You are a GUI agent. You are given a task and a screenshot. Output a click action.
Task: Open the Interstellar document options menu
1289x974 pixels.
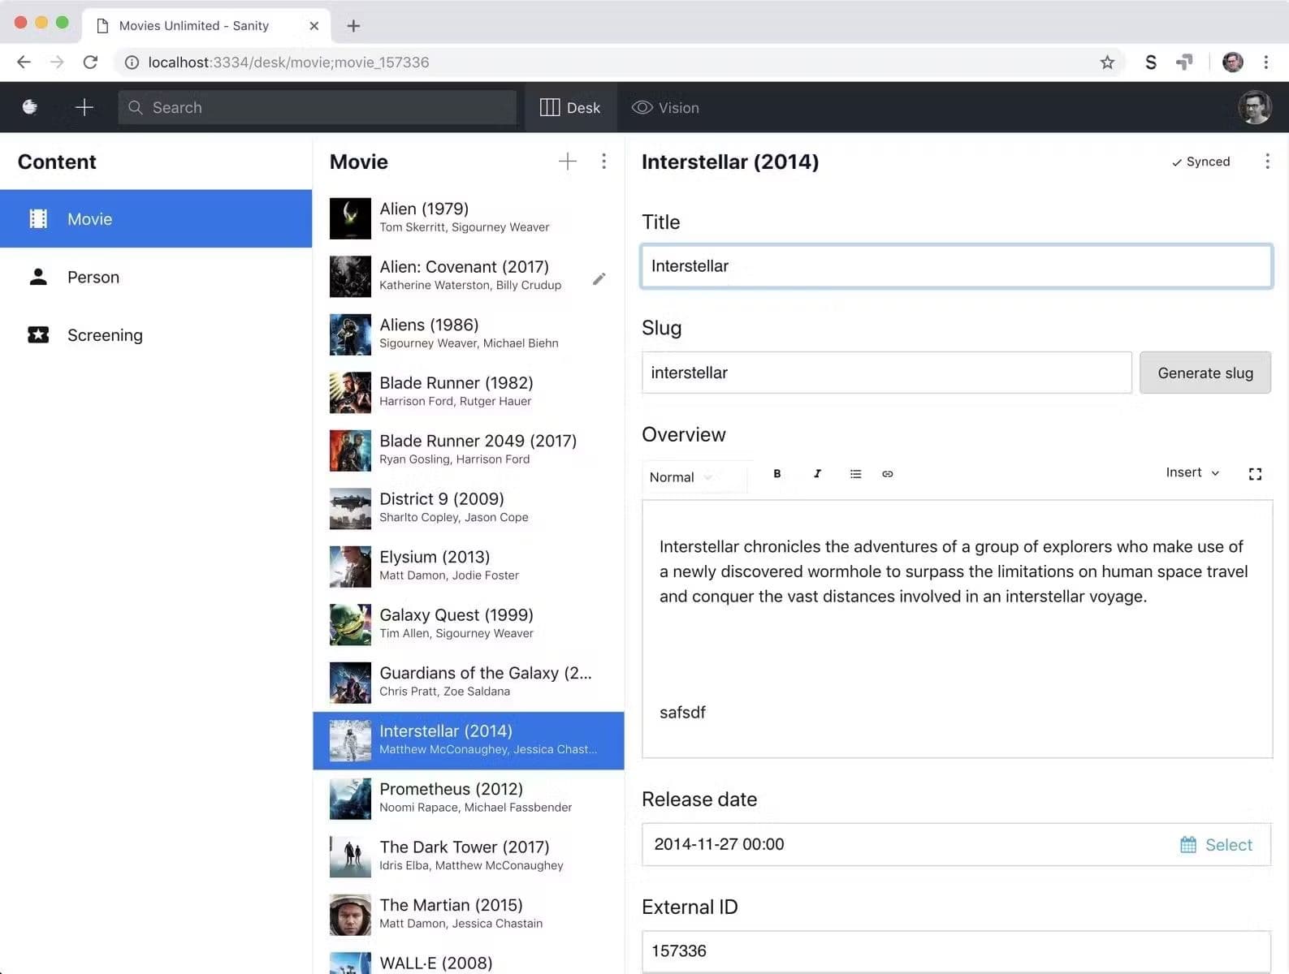click(x=1267, y=162)
